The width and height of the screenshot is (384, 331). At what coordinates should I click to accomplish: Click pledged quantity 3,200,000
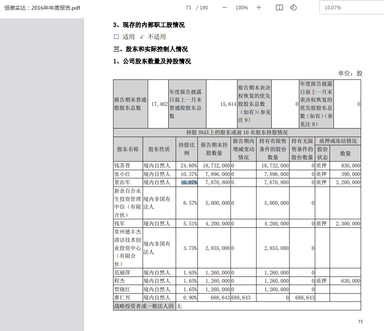coord(348,182)
